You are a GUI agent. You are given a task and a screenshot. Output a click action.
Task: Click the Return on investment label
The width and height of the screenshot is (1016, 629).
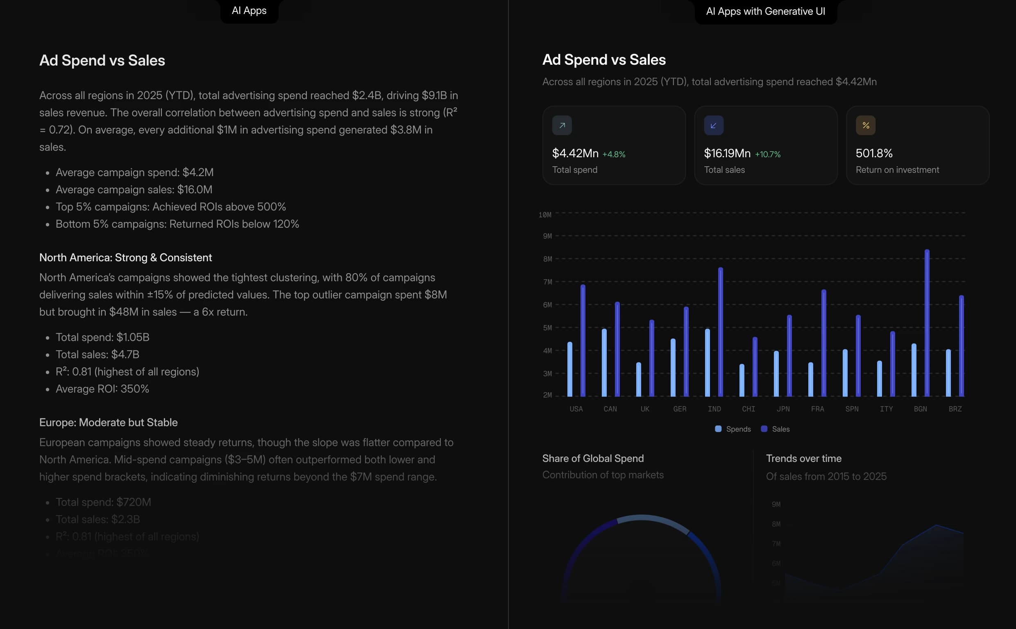(897, 170)
